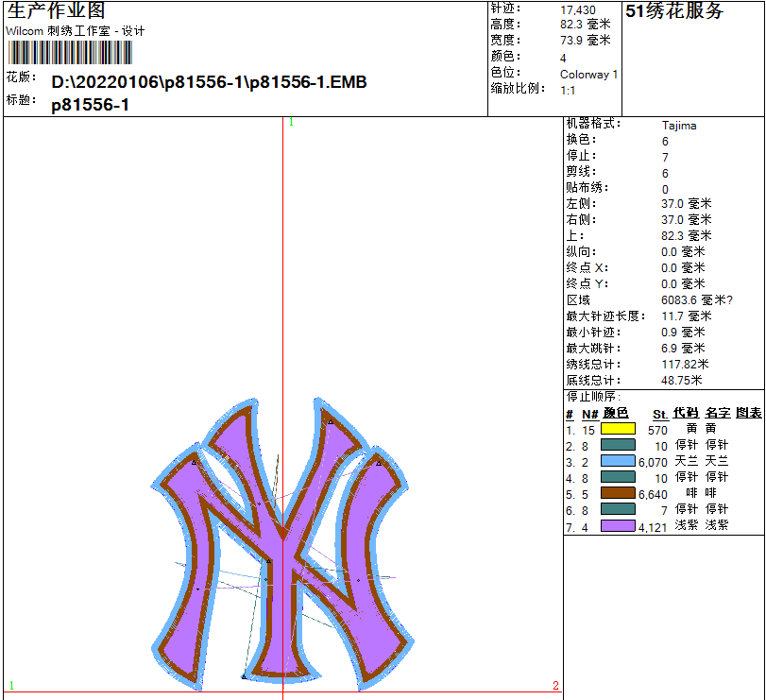766x700 pixels.
Task: Click the machine format value Tajima
Action: (679, 126)
